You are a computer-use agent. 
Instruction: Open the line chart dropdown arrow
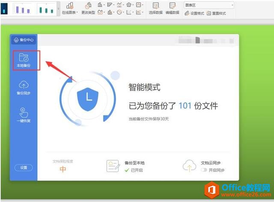[x=124, y=5]
